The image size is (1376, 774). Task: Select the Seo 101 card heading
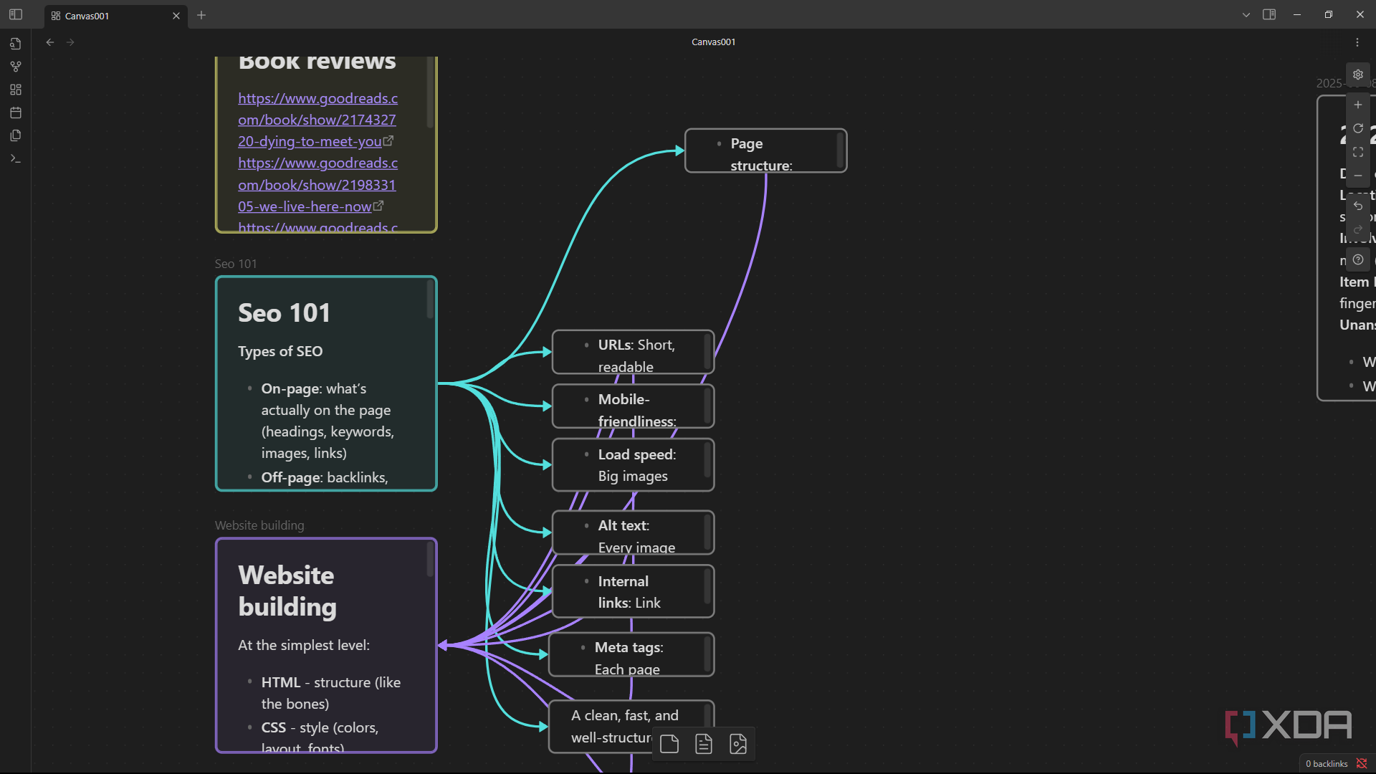(x=284, y=313)
